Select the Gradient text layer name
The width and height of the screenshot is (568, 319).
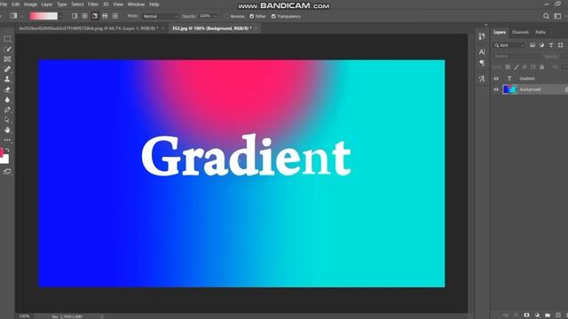point(526,79)
